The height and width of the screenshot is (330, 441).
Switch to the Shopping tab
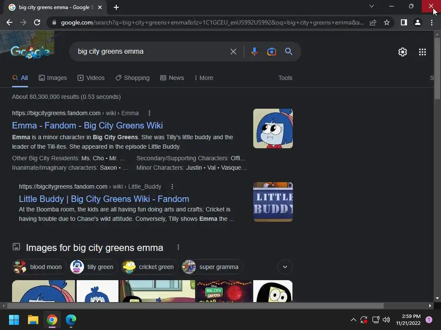132,78
